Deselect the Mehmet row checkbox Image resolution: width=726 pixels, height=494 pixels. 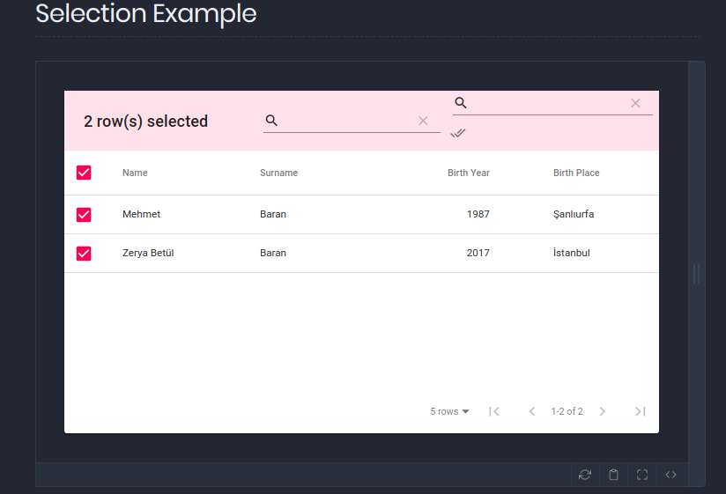84,215
